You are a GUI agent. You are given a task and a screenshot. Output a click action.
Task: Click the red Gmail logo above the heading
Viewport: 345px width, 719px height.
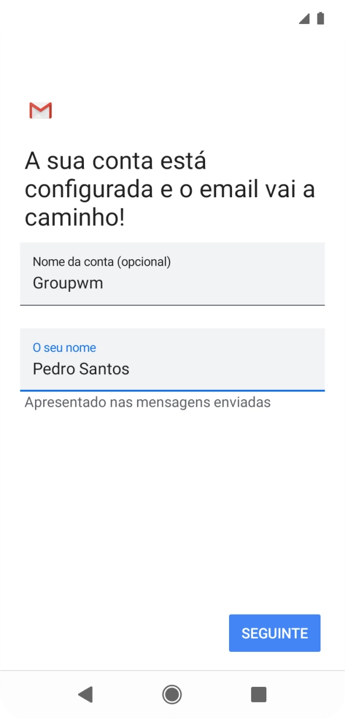tap(40, 110)
